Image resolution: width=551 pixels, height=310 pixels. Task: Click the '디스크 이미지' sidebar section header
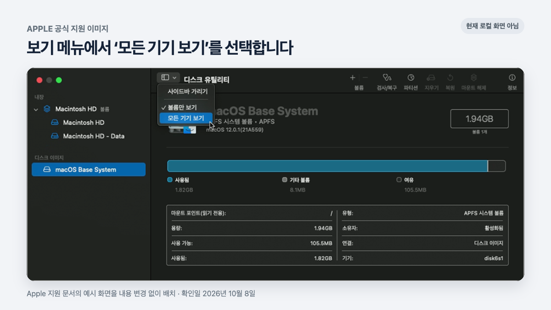click(x=49, y=158)
